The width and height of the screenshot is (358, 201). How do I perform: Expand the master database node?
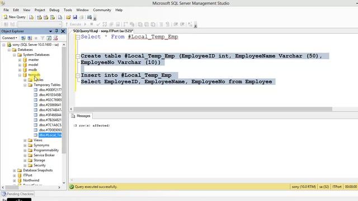20,60
